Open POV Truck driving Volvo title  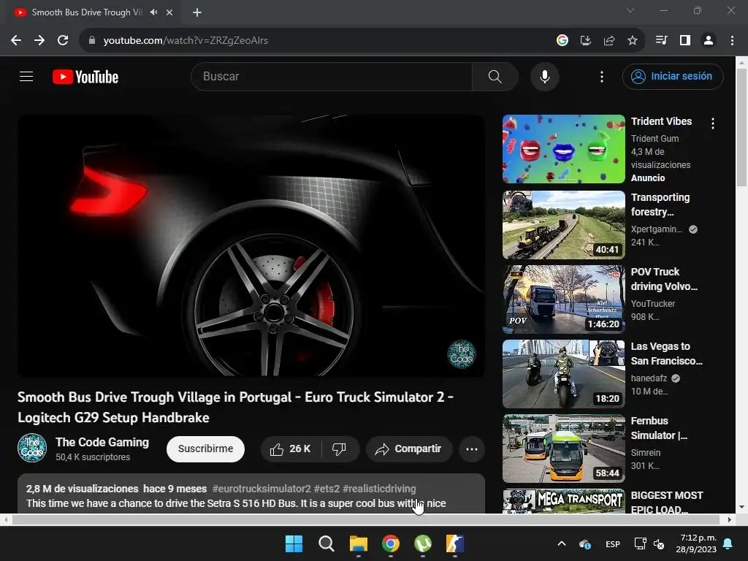tap(664, 279)
